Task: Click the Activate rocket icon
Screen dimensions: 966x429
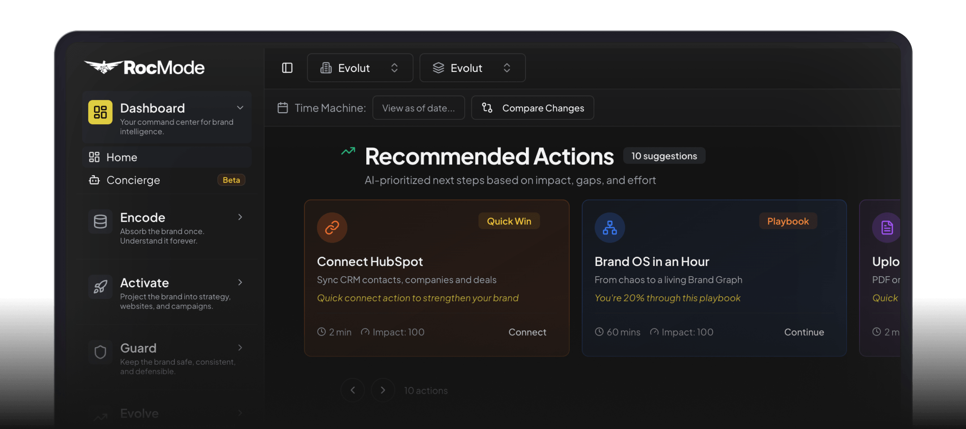Action: click(x=100, y=287)
